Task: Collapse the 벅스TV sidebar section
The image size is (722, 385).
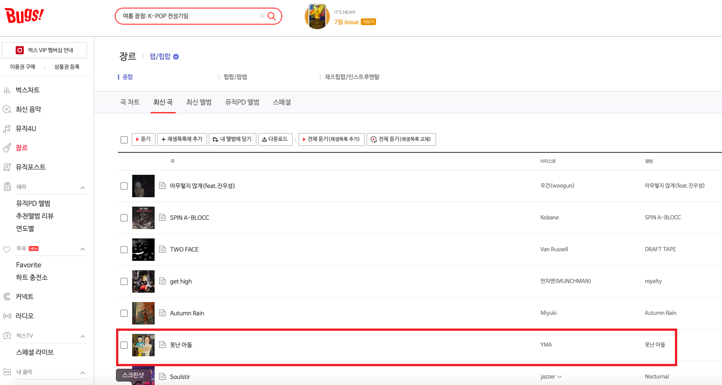Action: [x=82, y=336]
